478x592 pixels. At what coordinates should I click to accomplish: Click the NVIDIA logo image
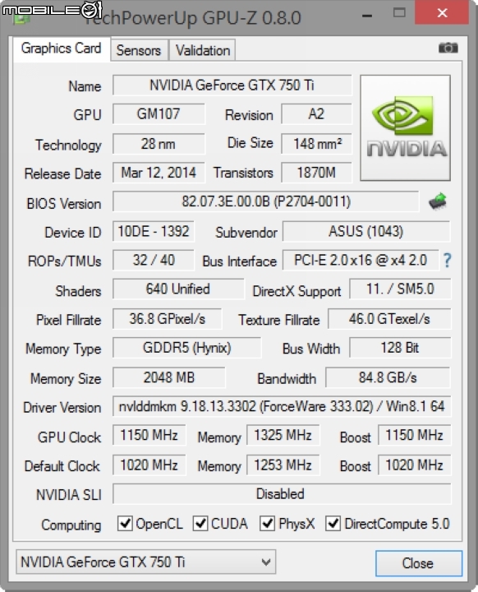coord(405,127)
